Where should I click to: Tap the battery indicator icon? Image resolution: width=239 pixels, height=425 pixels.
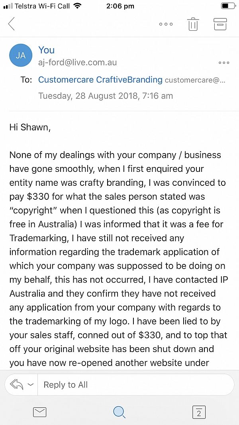point(228,6)
